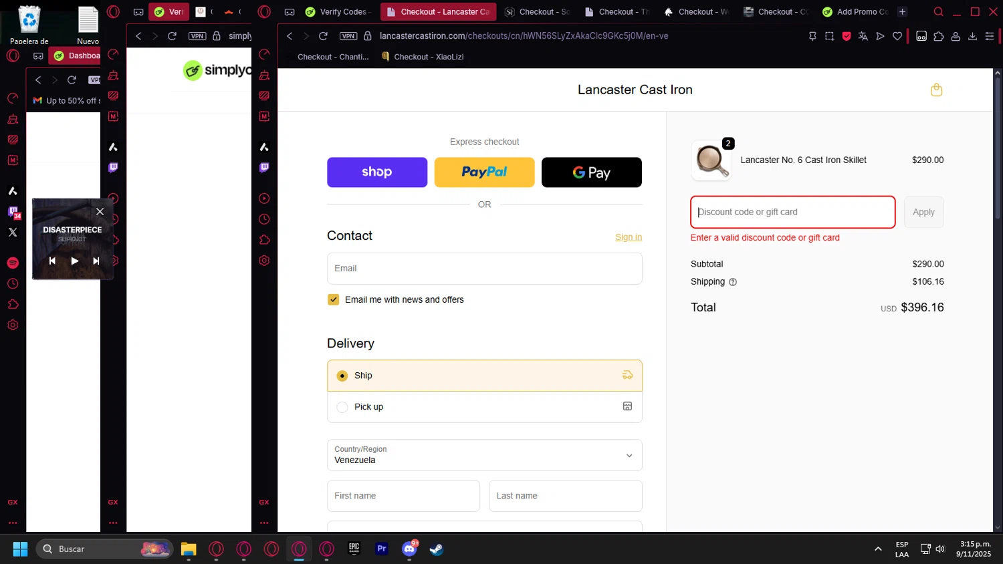Open Recycle Bin on the desktop
The height and width of the screenshot is (564, 1003).
point(29,25)
